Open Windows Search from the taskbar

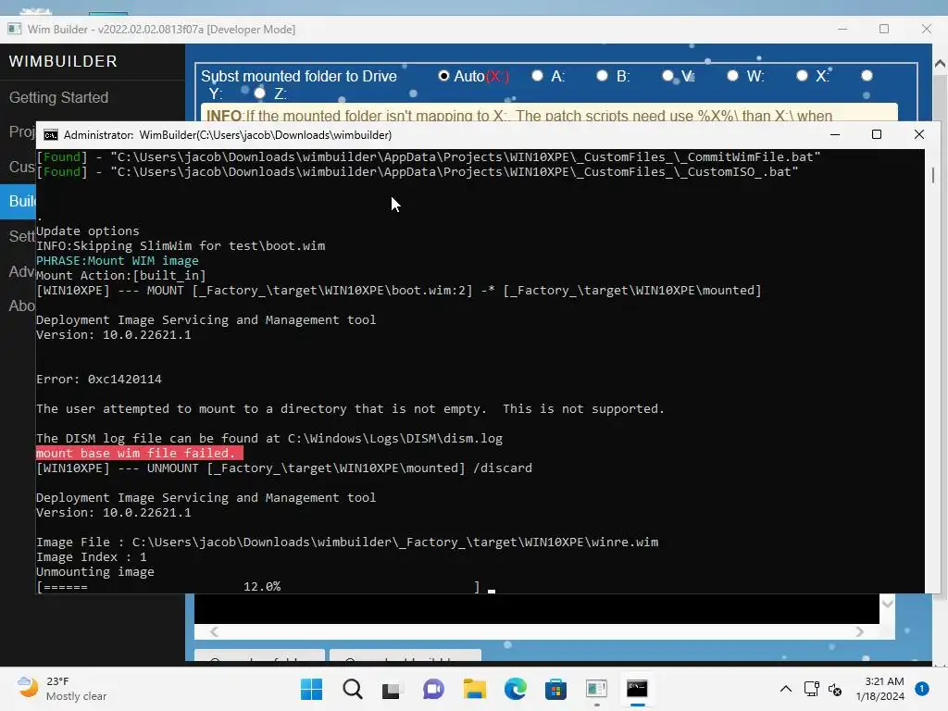pyautogui.click(x=353, y=689)
